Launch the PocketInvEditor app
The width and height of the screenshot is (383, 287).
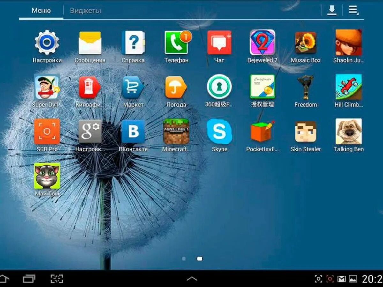pos(262,131)
